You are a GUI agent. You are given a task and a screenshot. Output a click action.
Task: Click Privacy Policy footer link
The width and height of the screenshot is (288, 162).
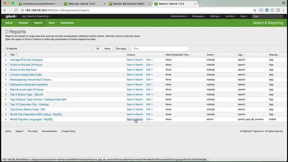click(x=68, y=131)
